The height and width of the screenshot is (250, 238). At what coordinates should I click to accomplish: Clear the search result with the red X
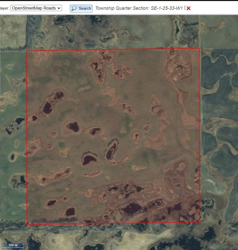[x=188, y=8]
